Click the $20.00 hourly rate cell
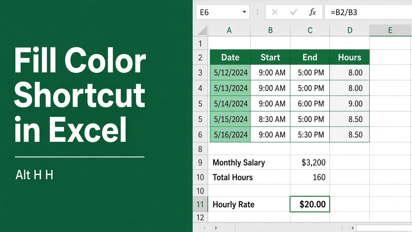The width and height of the screenshot is (412, 232). (310, 204)
